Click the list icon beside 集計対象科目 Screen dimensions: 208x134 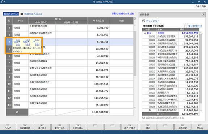[x=186, y=26]
